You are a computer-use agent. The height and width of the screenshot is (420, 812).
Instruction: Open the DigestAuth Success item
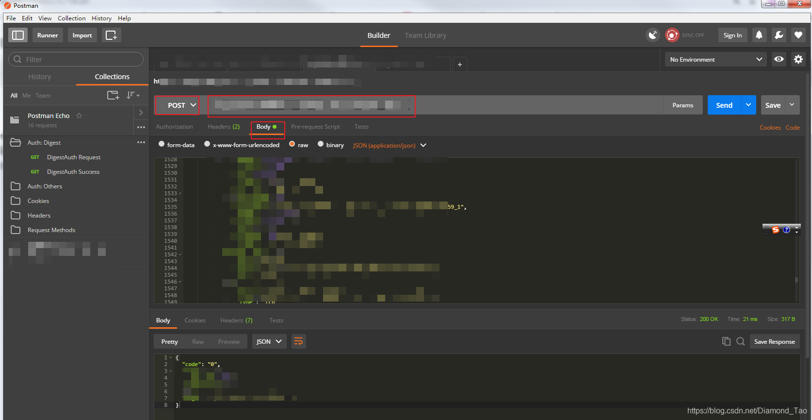[x=73, y=171]
